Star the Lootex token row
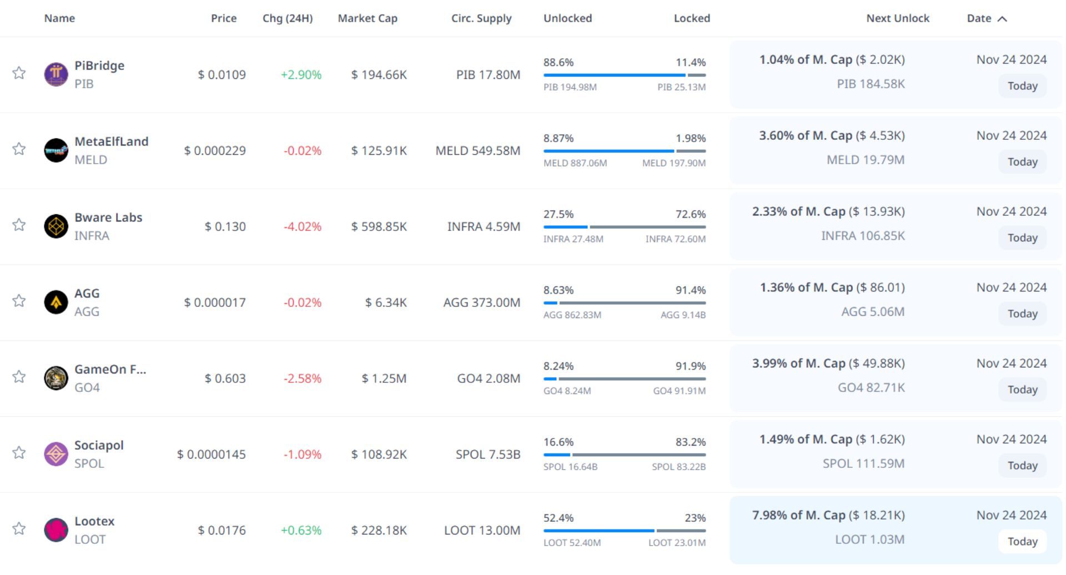The image size is (1066, 575). tap(19, 528)
